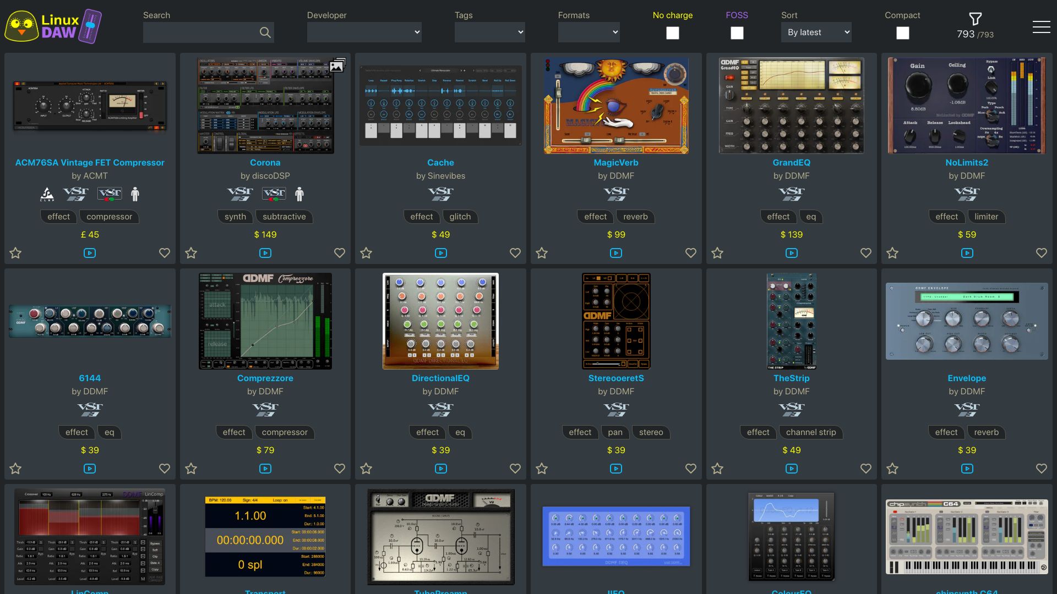Enable the No charge checkbox
Viewport: 1057px width, 594px height.
click(x=673, y=33)
